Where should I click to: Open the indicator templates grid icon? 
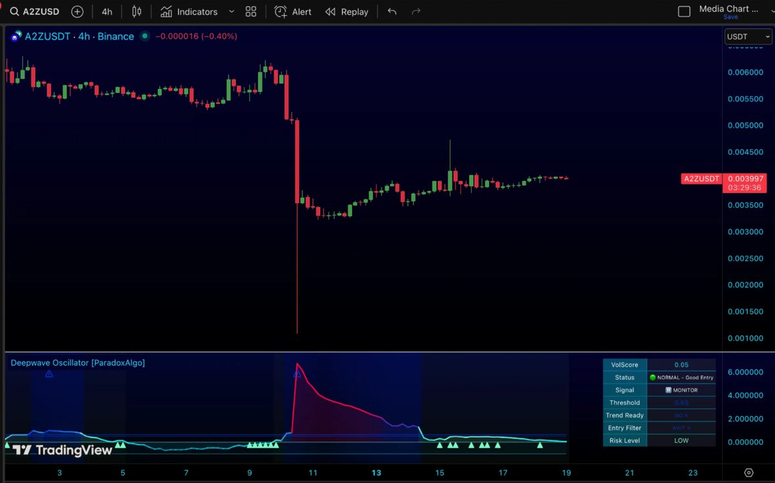251,12
